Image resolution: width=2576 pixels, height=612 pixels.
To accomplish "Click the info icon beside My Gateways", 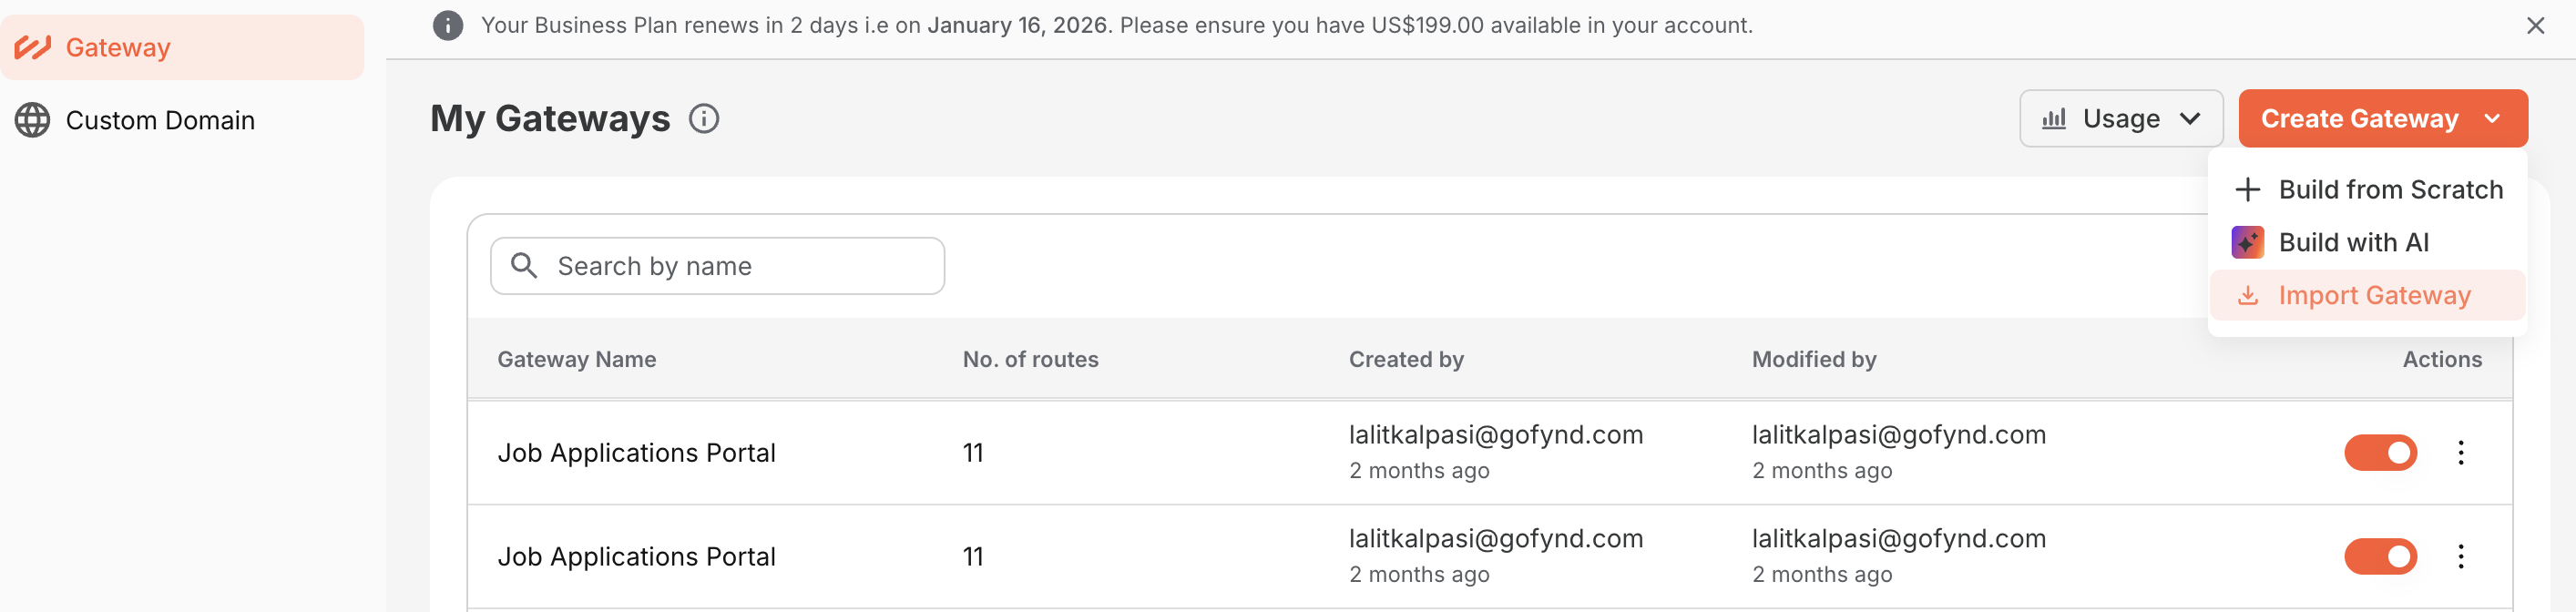I will [705, 118].
